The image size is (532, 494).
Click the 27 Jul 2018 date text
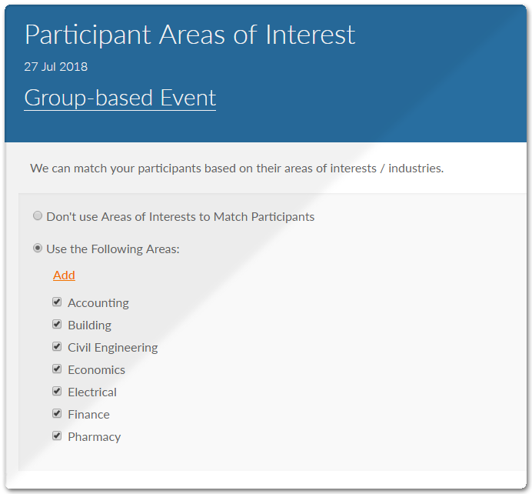pos(56,66)
